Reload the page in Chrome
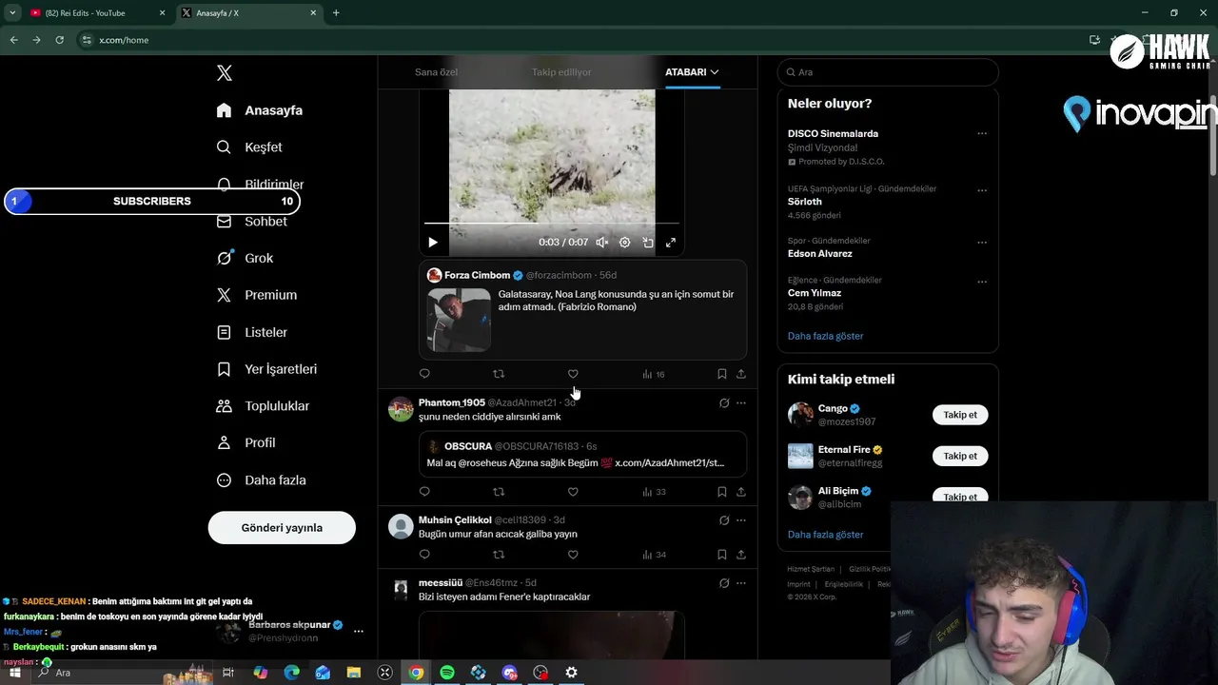 [x=59, y=40]
